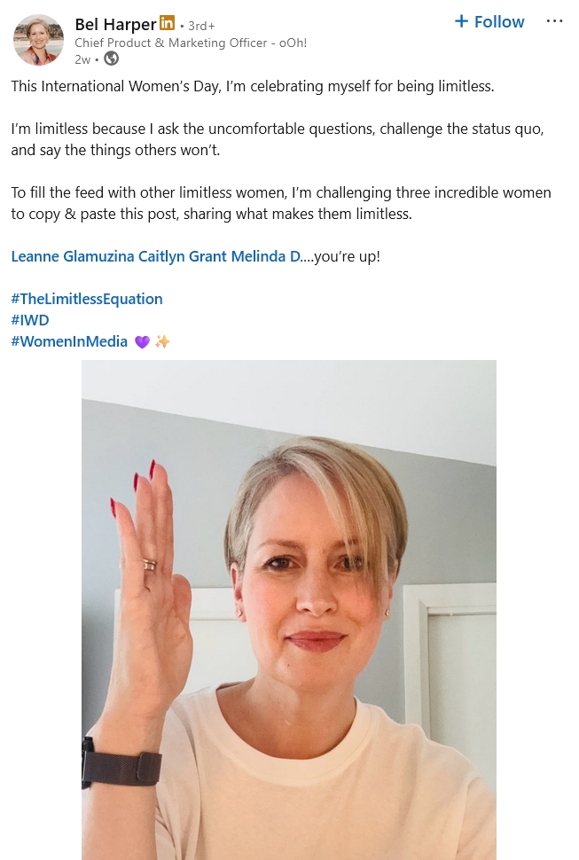Click the globe public visibility icon
Viewport: 579px width, 860px height.
pos(112,59)
